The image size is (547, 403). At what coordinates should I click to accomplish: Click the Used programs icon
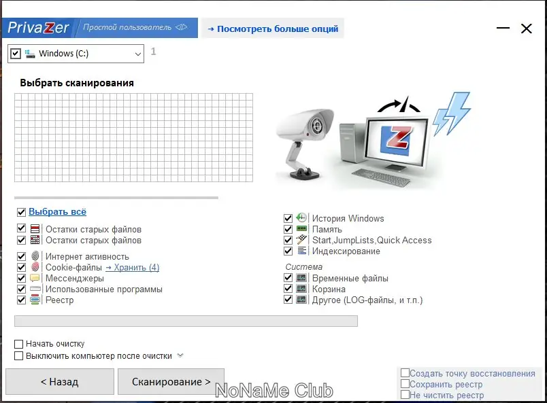(35, 289)
